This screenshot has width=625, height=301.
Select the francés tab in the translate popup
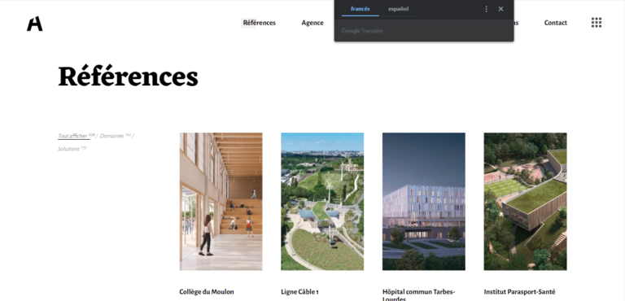pos(361,9)
